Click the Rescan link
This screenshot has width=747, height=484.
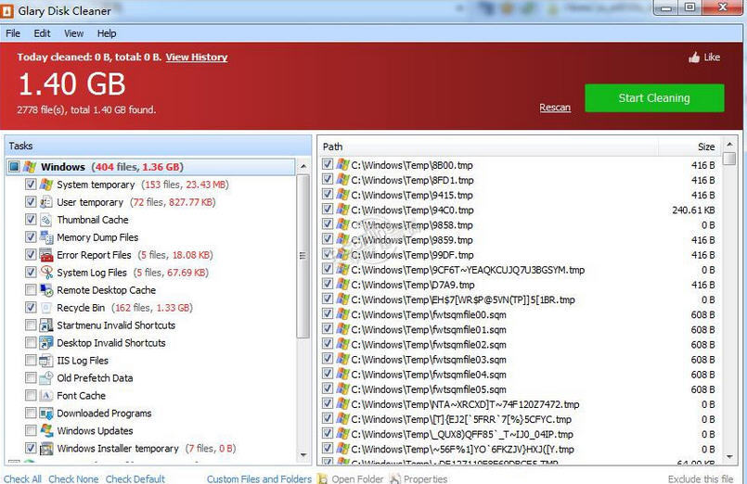pos(555,108)
